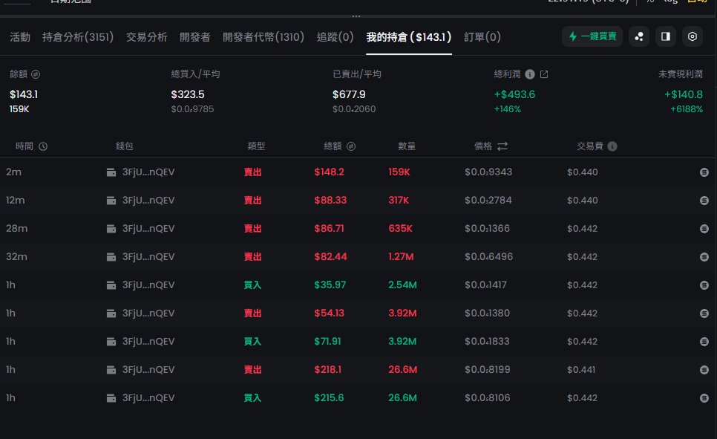Click the $0.0₅9343 price value
This screenshot has height=439, width=717.
click(x=488, y=172)
